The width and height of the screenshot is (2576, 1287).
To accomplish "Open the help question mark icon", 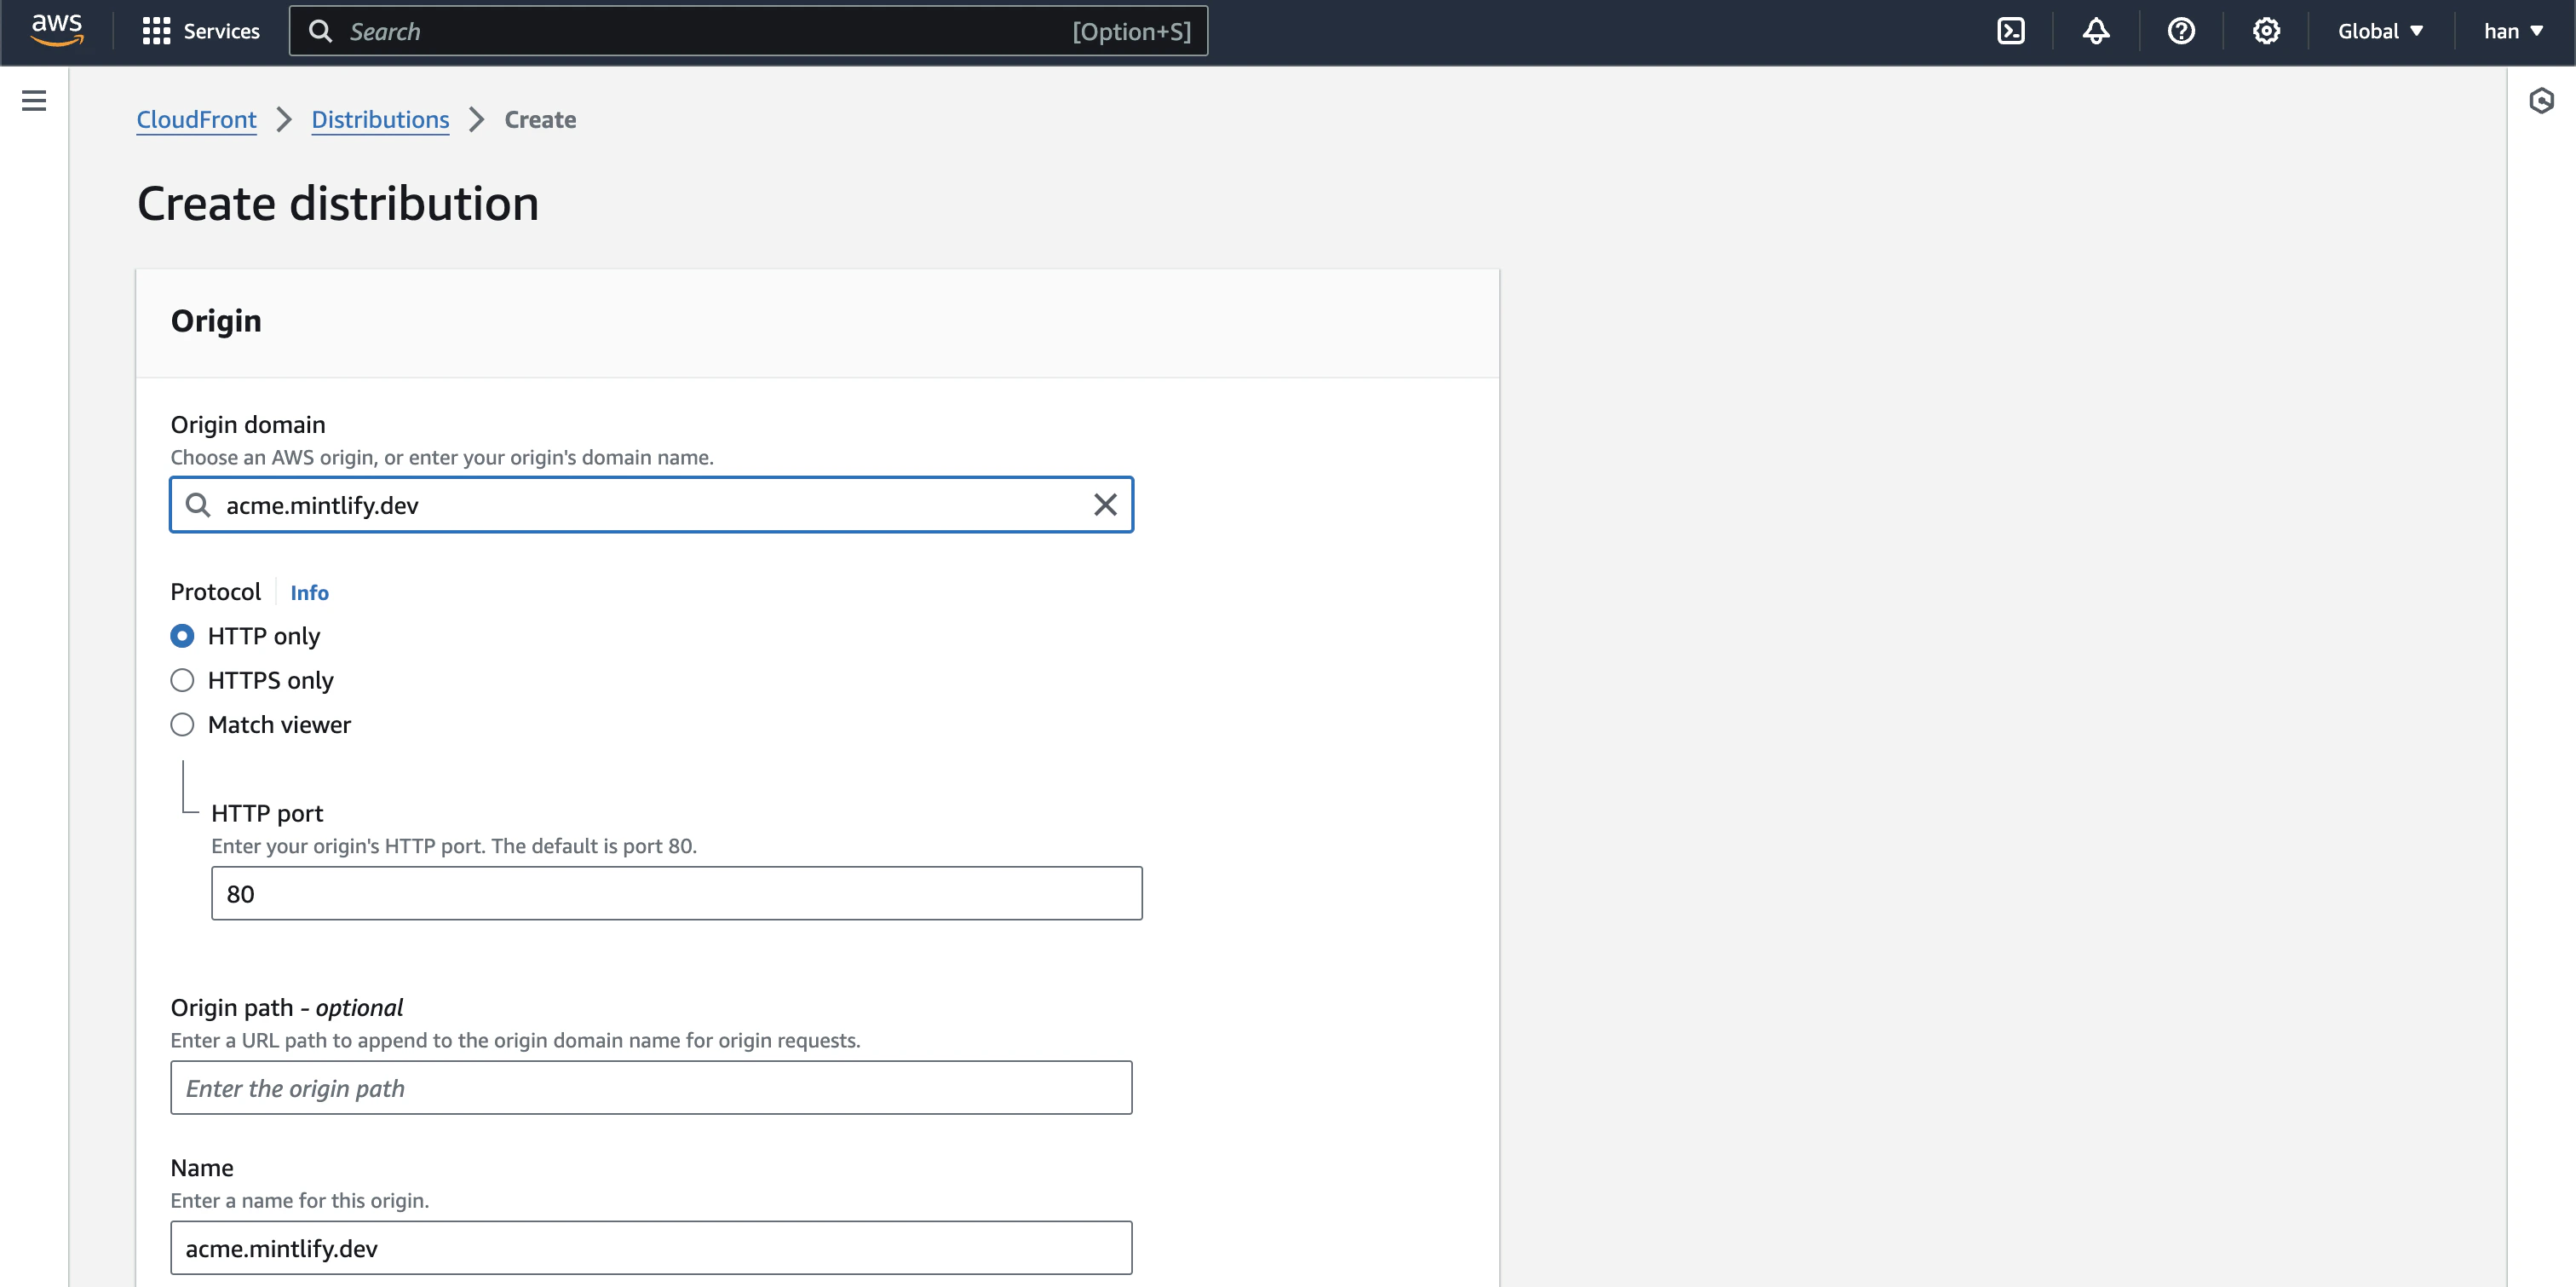I will (2181, 31).
